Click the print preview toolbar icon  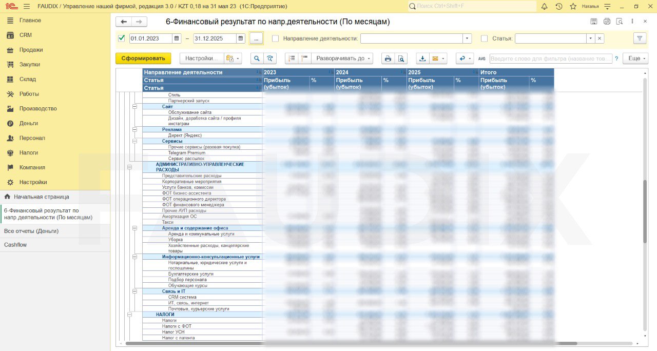(x=401, y=59)
